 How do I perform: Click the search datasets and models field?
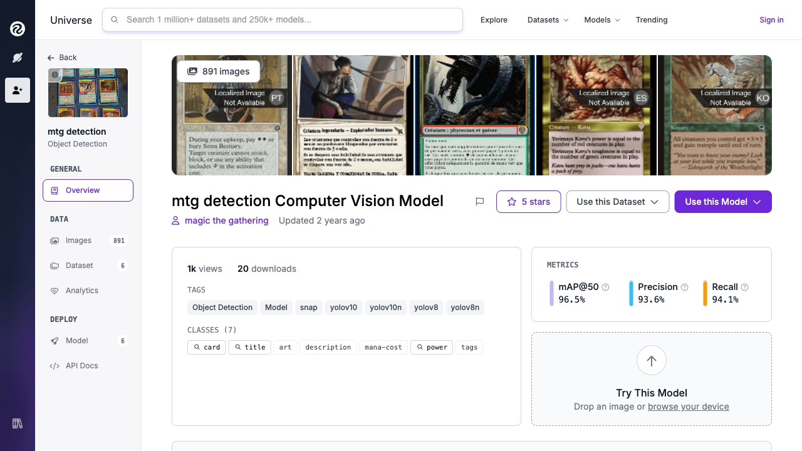pyautogui.click(x=282, y=19)
